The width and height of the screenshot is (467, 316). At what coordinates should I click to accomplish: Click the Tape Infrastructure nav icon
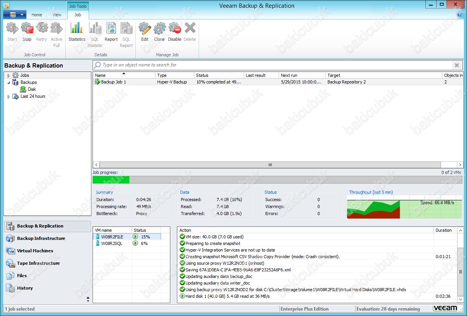pos(11,263)
